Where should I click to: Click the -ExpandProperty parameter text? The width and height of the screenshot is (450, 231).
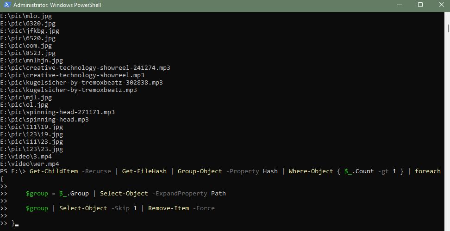(x=180, y=194)
